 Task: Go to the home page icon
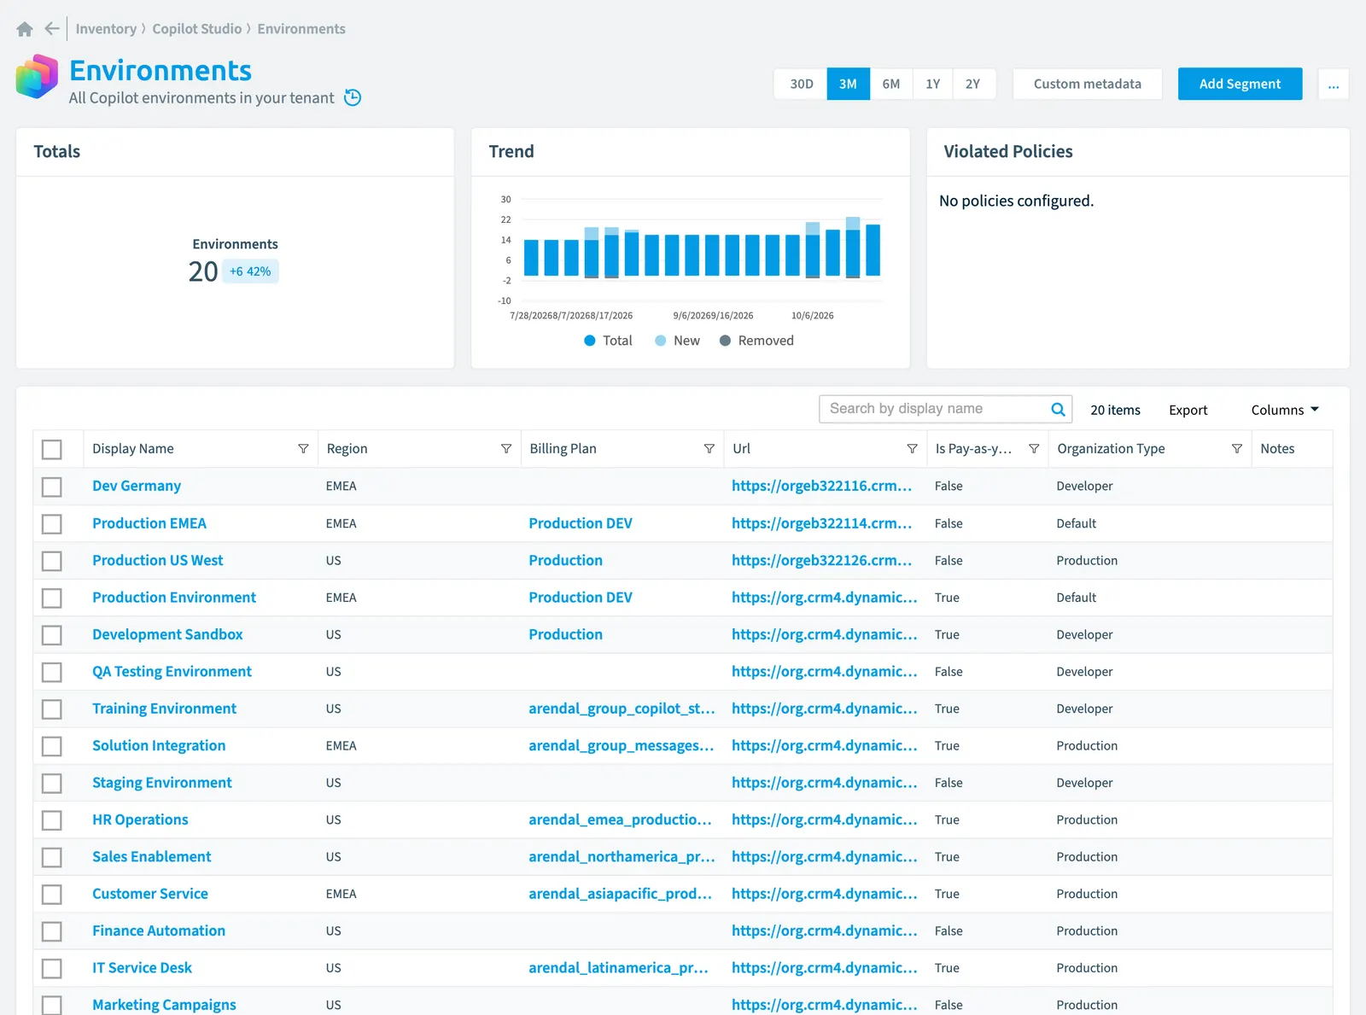(x=25, y=29)
